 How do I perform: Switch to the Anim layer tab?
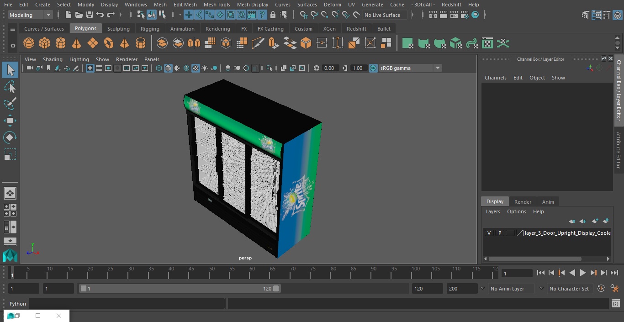tap(548, 202)
